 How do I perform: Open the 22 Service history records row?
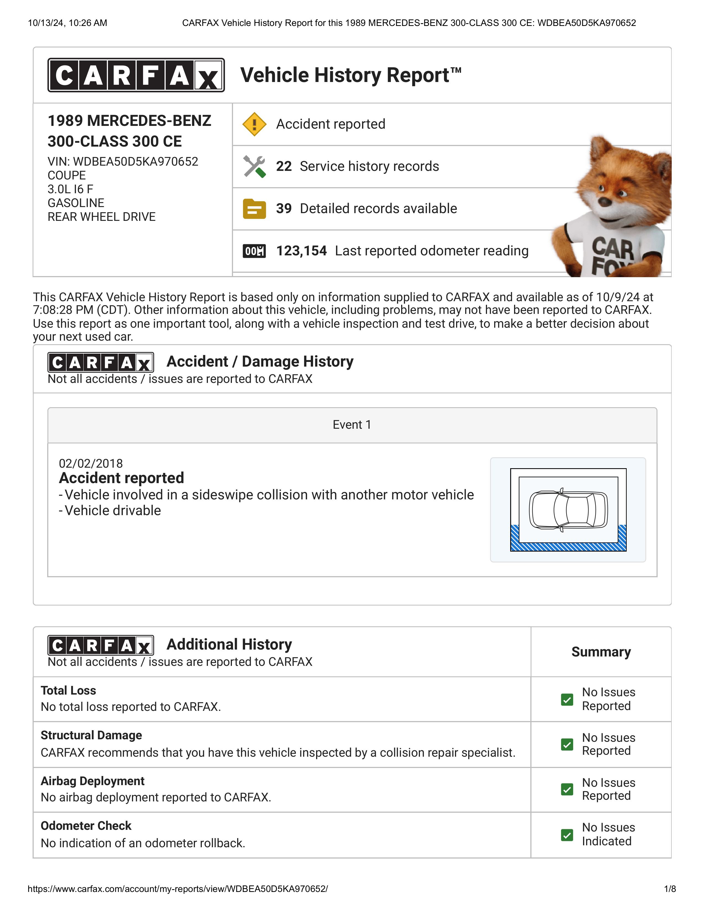click(x=452, y=166)
